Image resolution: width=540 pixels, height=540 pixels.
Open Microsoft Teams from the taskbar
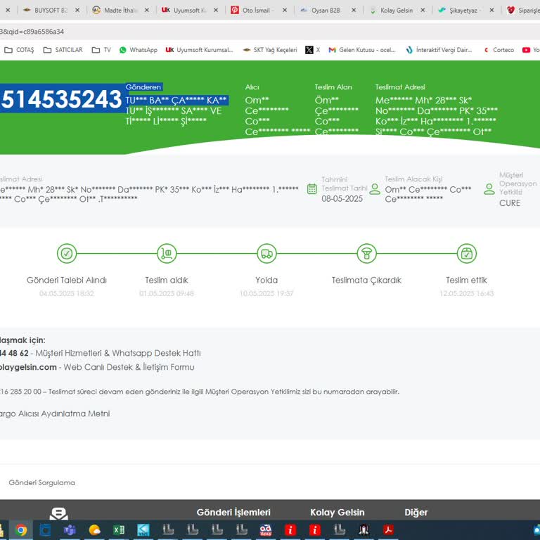(x=70, y=529)
